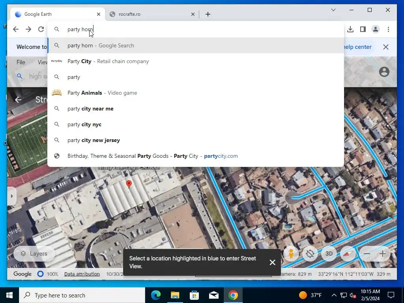404x303 pixels.
Task: Choose 'party city nyc' suggestion
Action: [x=196, y=124]
